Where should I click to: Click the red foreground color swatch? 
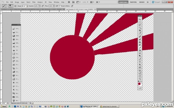[x=139, y=84]
